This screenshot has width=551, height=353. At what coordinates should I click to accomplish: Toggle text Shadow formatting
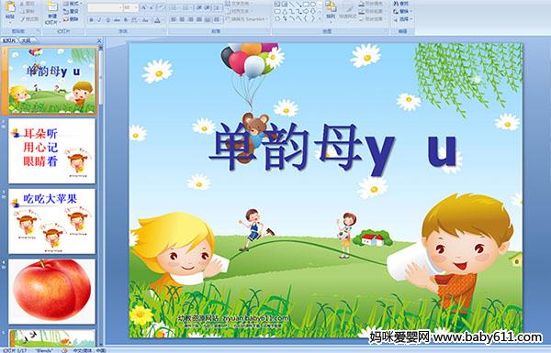click(x=126, y=20)
